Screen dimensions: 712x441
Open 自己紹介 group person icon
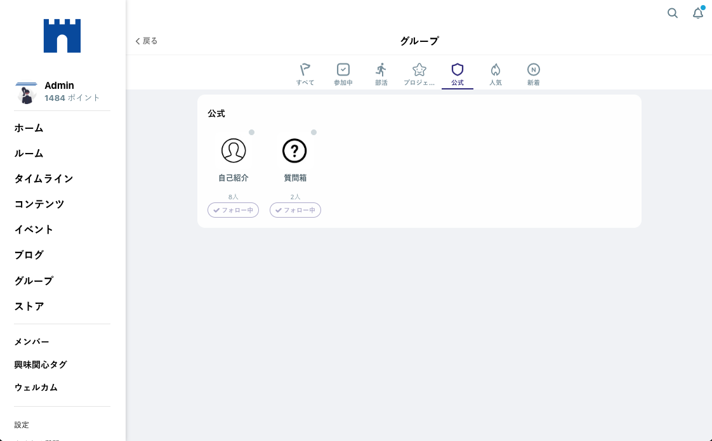234,150
